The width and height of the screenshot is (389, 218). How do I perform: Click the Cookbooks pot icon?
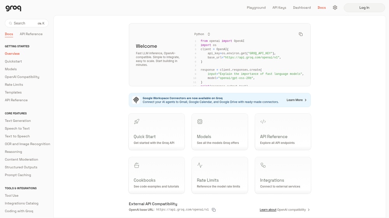click(137, 165)
